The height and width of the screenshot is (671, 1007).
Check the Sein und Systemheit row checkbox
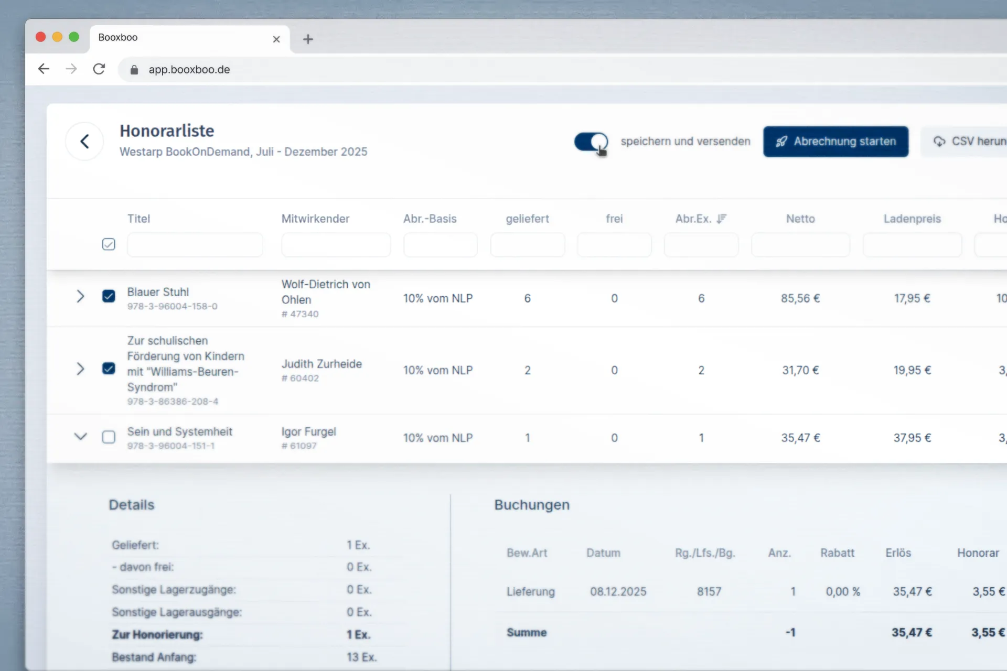coord(109,437)
